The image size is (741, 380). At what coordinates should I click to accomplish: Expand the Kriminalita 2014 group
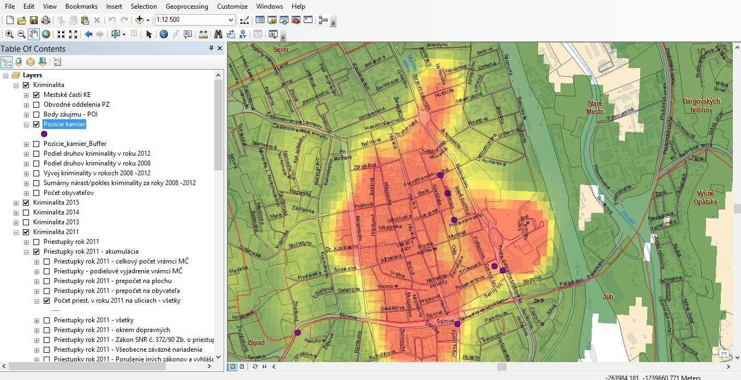(16, 212)
